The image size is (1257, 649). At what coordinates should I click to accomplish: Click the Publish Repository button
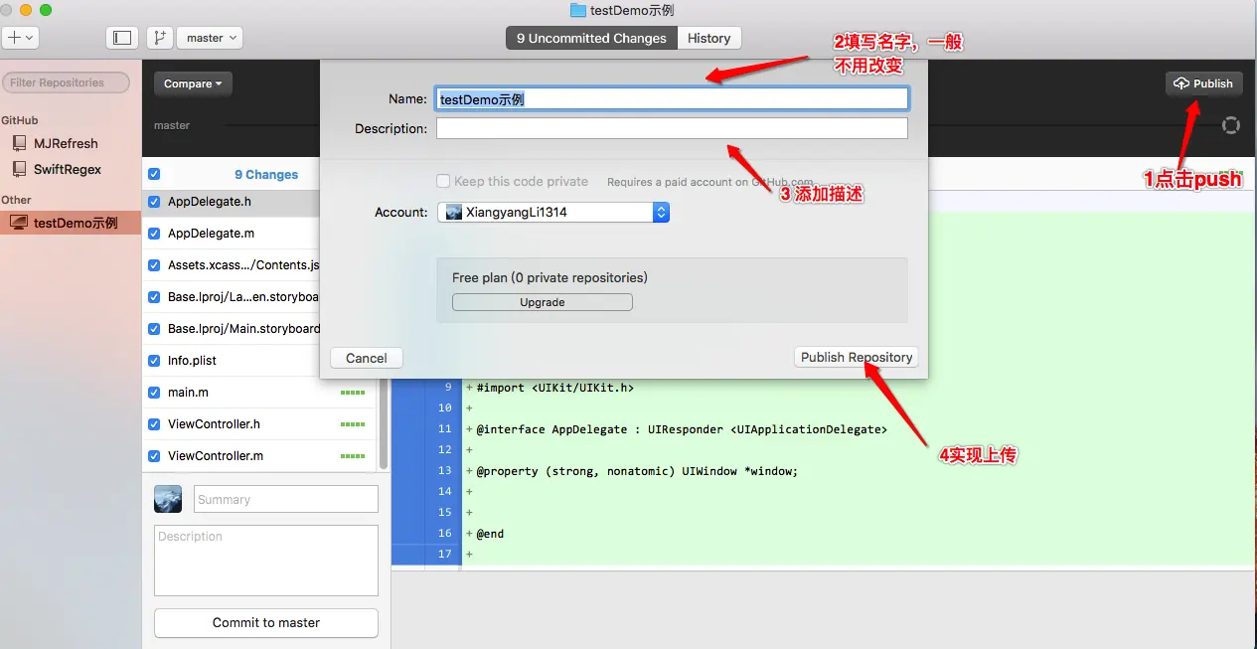pyautogui.click(x=857, y=358)
